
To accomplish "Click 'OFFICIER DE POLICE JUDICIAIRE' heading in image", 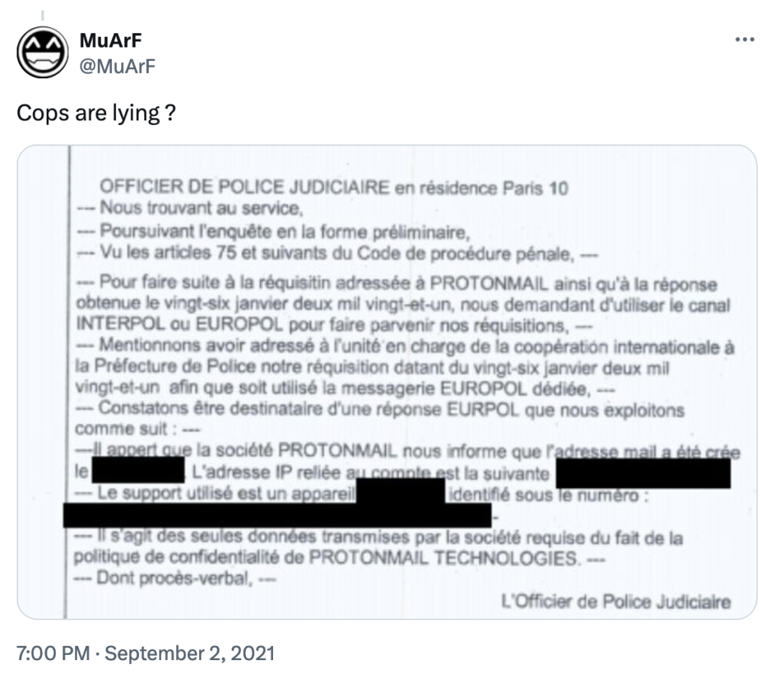I will [244, 187].
